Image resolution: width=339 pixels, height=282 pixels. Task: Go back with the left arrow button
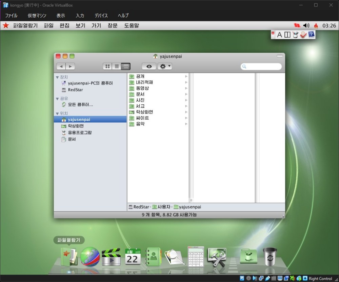click(x=61, y=66)
